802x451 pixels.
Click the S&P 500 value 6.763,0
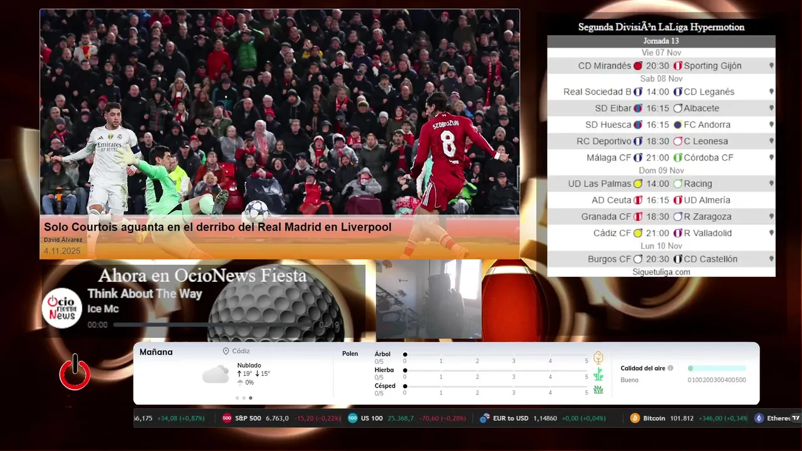tap(277, 418)
